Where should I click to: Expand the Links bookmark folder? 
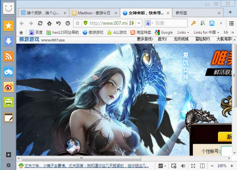[x=183, y=32]
